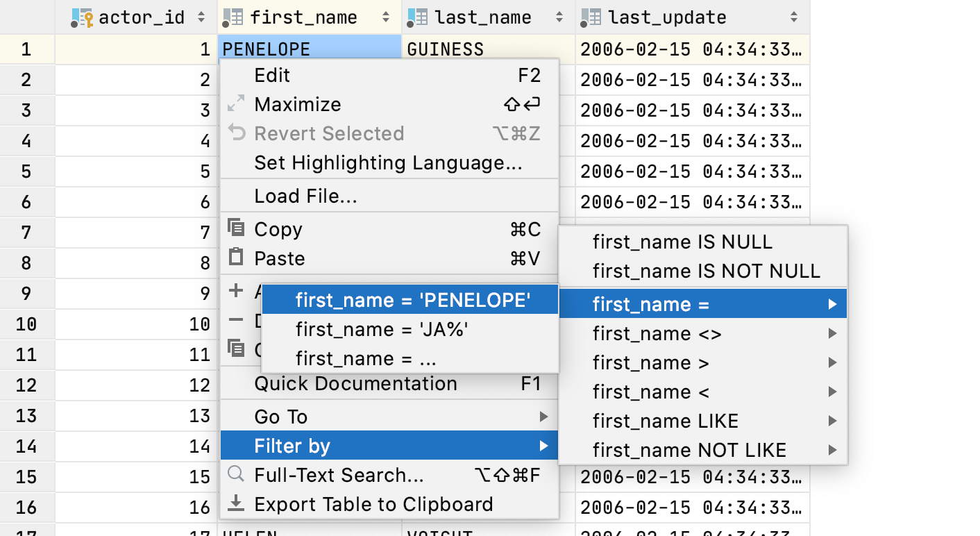Click the Maximize arrows icon in the menu
This screenshot has height=536, width=980.
[236, 104]
